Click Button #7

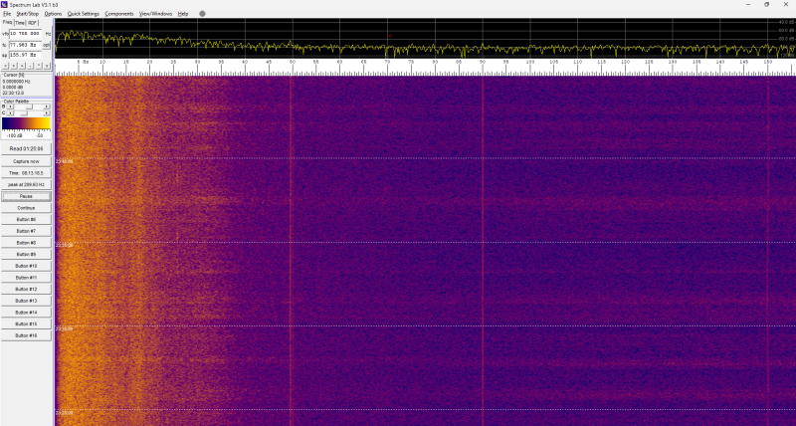click(26, 231)
